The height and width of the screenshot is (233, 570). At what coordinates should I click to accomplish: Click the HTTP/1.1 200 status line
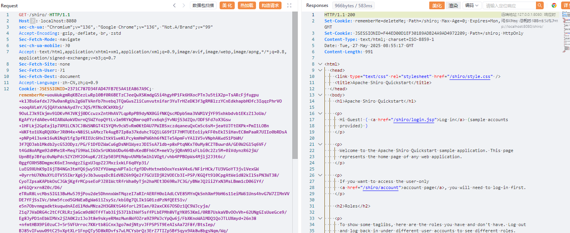coord(340,15)
